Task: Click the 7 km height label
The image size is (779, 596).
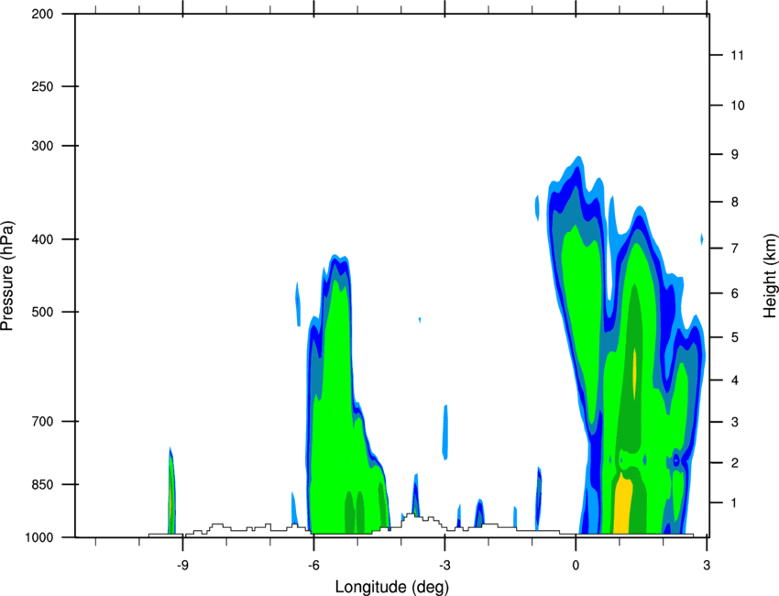Action: [735, 248]
